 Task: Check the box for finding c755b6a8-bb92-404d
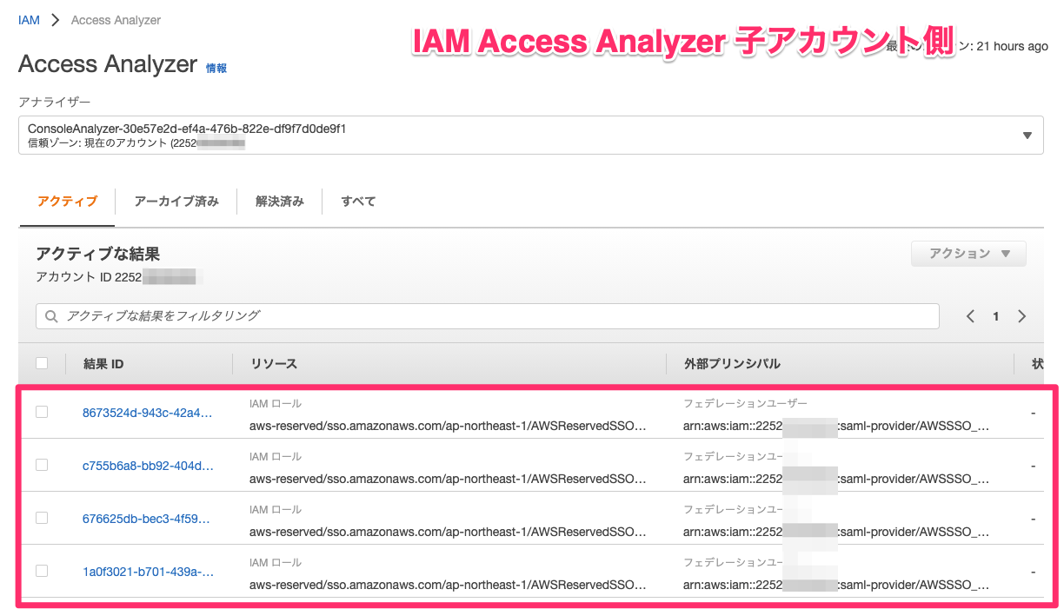42,465
